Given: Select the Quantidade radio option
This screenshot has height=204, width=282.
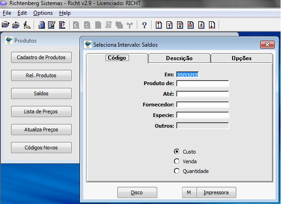Looking at the screenshot, I should click(x=177, y=171).
